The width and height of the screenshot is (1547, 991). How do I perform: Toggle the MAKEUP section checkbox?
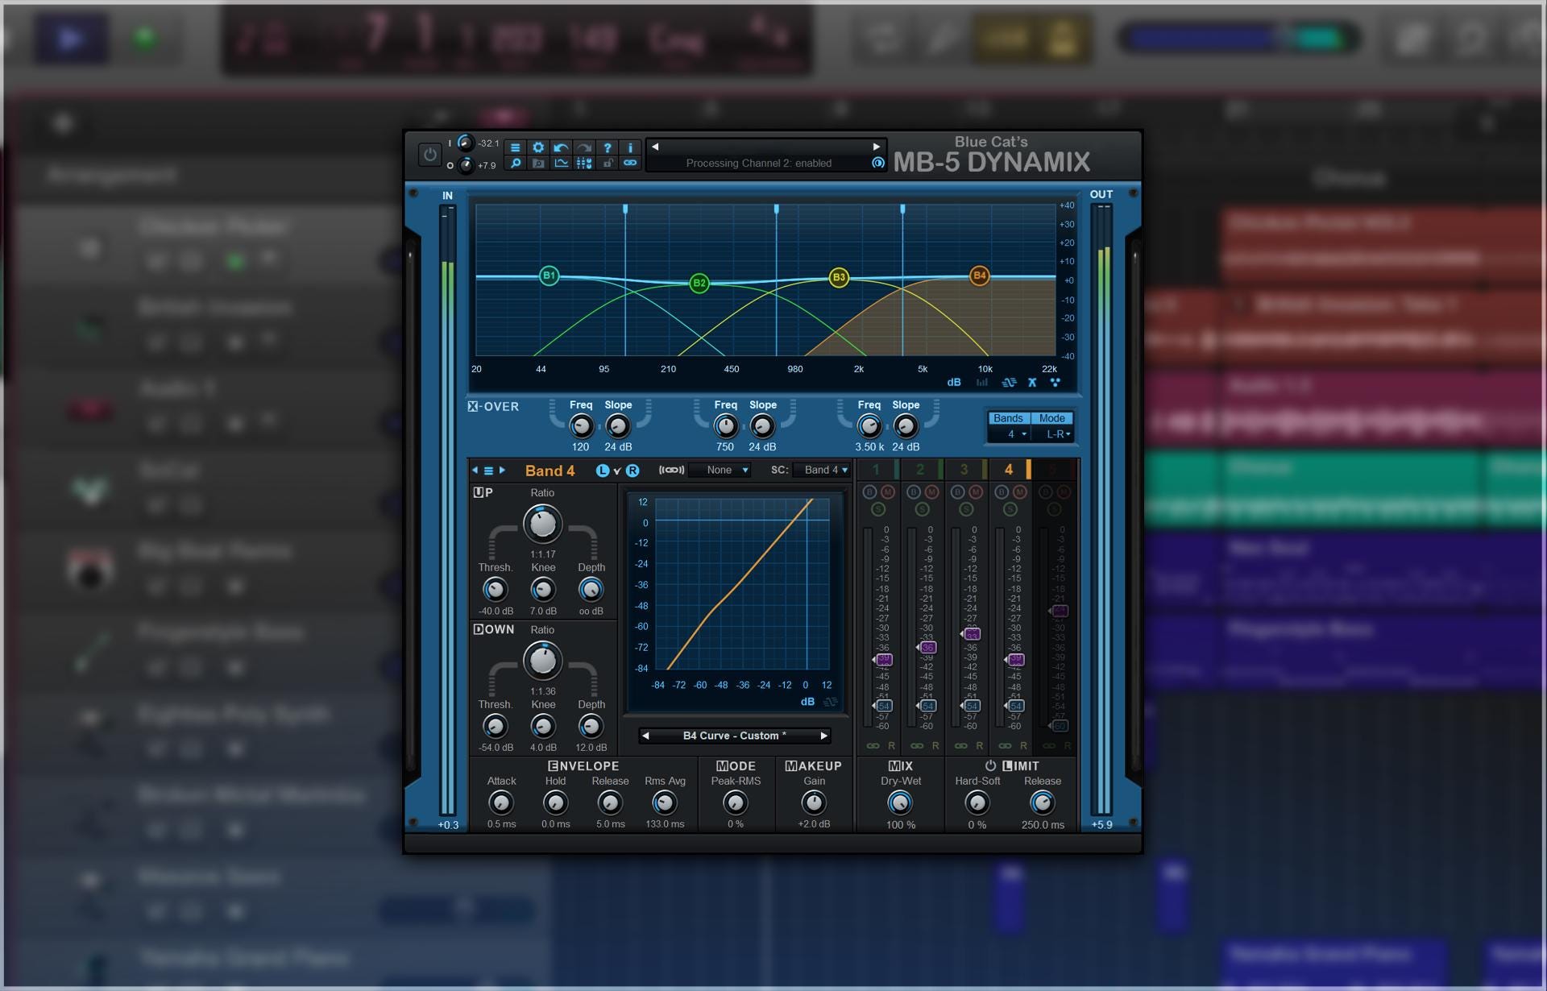[790, 766]
